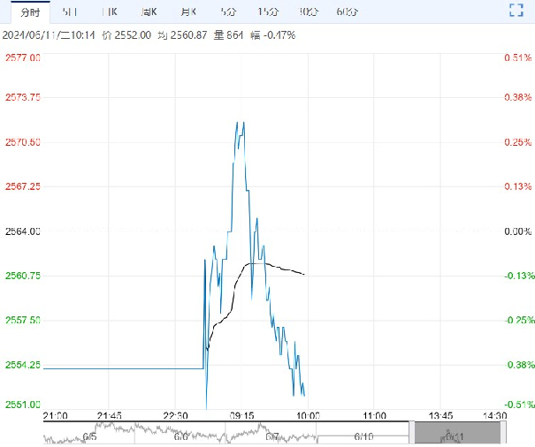Click the shaded 6/11 selected range window

pos(457,433)
